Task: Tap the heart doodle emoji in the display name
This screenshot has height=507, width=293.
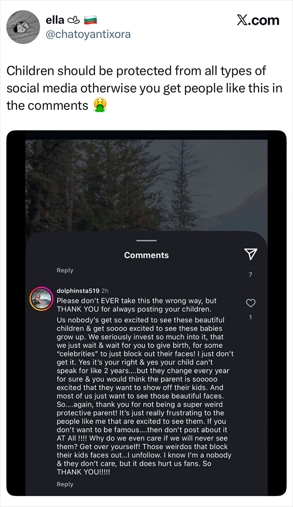Action: pos(74,19)
